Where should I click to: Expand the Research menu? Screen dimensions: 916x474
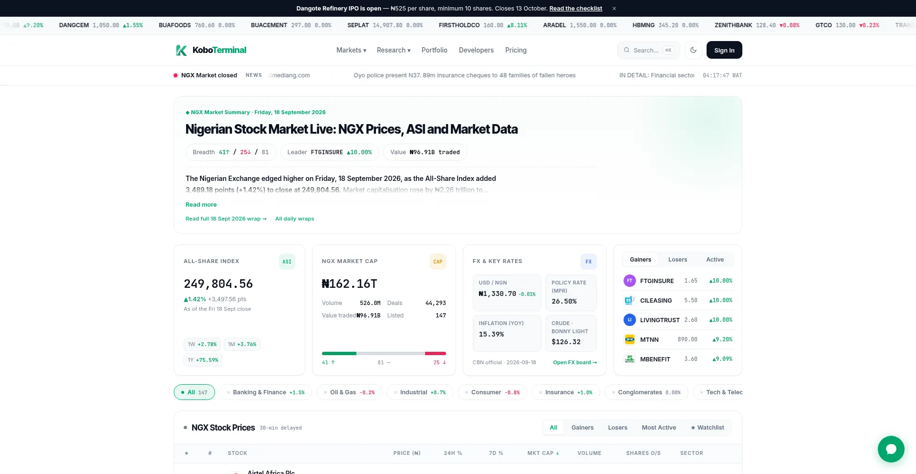coord(394,50)
